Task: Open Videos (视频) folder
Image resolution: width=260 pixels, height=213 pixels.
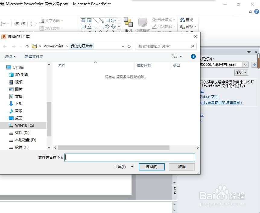Action: (x=16, y=82)
